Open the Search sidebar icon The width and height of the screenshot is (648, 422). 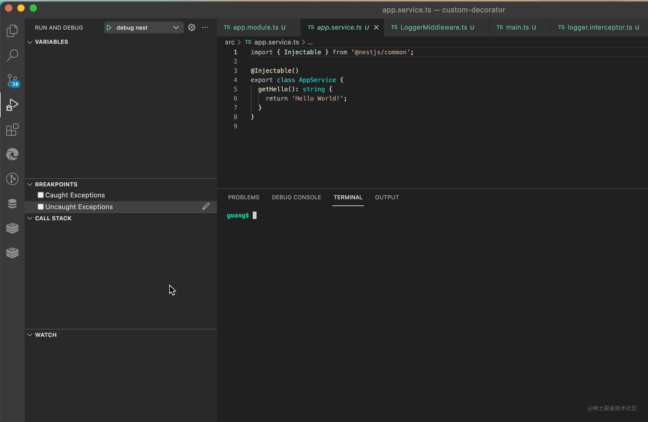[x=12, y=56]
